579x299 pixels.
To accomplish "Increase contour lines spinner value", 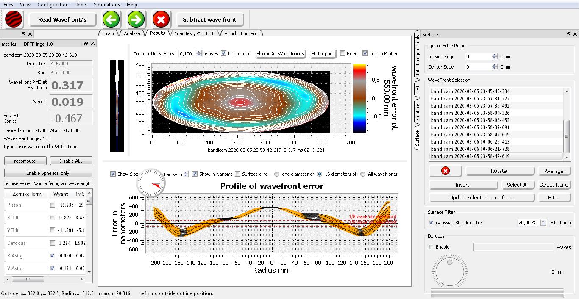I will point(199,52).
